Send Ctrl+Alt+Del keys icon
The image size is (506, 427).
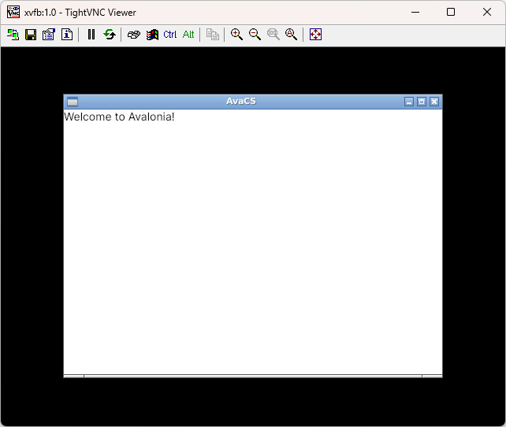click(134, 34)
